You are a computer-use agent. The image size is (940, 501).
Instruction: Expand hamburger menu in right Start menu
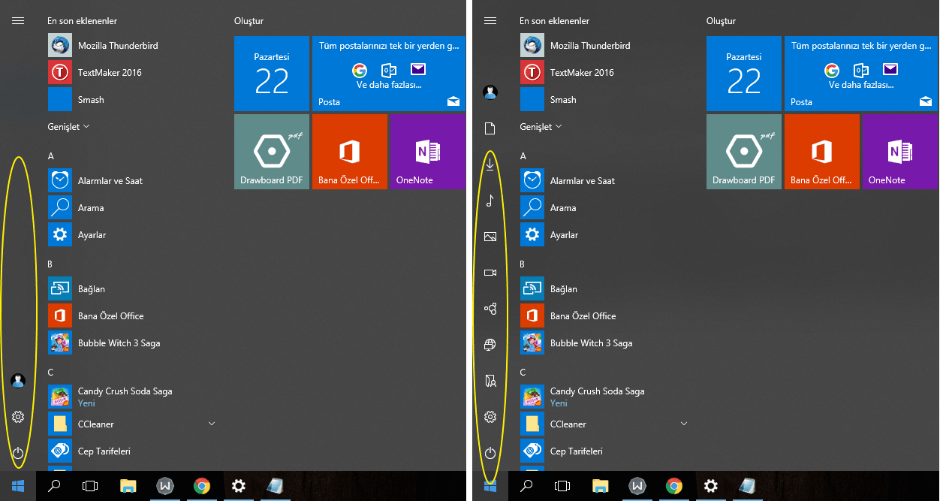pos(490,20)
